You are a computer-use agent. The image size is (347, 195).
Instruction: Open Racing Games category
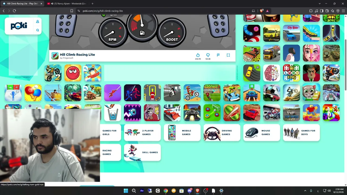point(110,152)
